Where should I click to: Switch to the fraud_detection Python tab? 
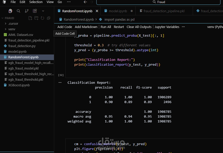pyautogui.click(x=208, y=11)
